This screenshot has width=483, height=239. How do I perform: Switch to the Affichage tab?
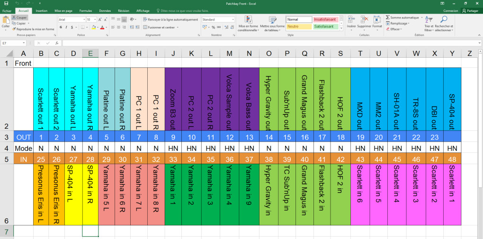143,11
